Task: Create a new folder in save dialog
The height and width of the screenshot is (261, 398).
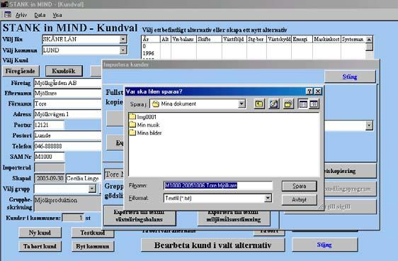Action: (x=288, y=104)
